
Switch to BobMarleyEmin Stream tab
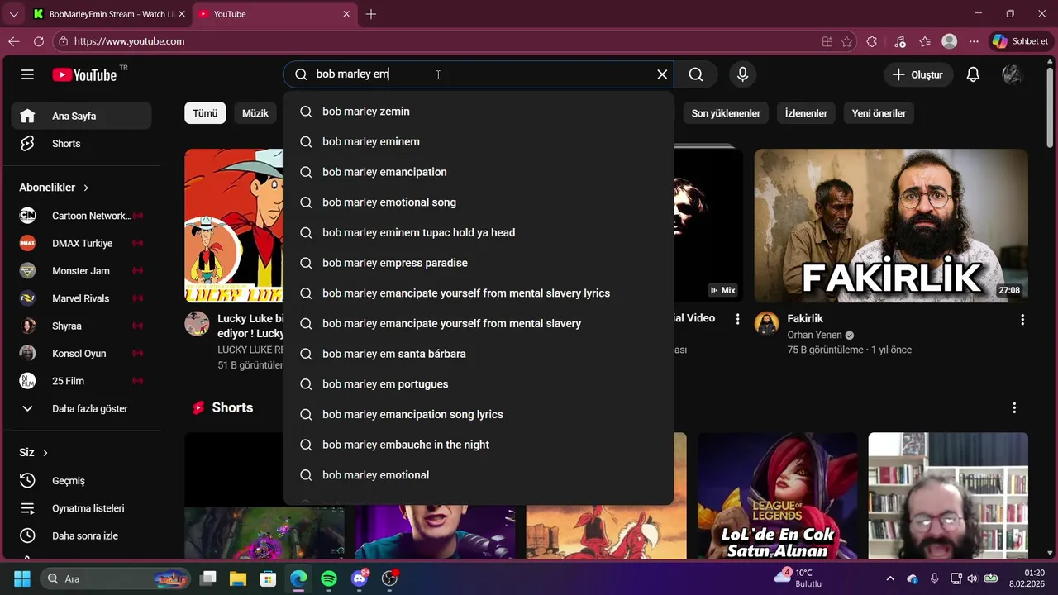point(108,14)
